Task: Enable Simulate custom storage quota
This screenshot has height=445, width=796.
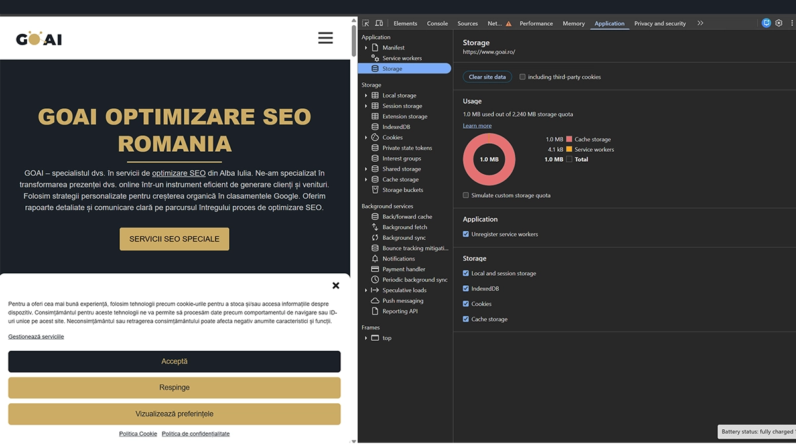Action: point(466,196)
